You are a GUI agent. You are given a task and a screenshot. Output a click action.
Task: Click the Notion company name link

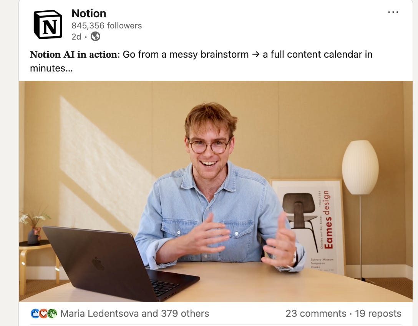[89, 13]
